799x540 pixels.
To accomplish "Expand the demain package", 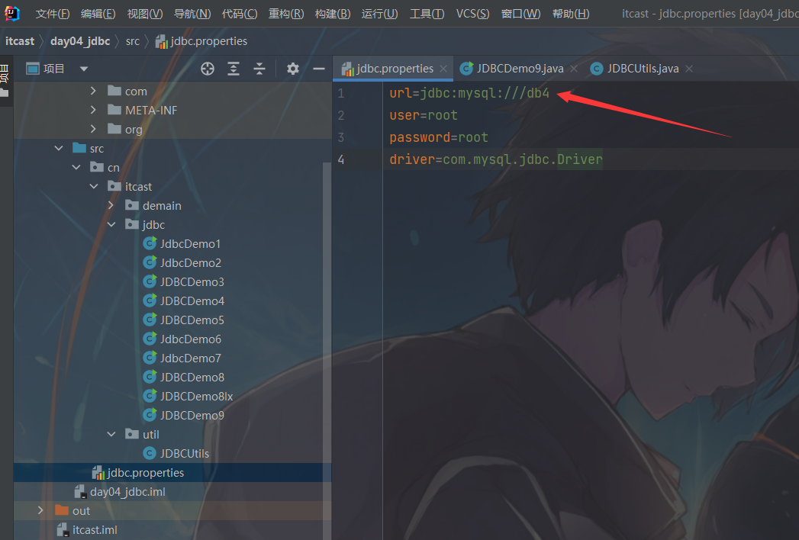I will point(111,205).
